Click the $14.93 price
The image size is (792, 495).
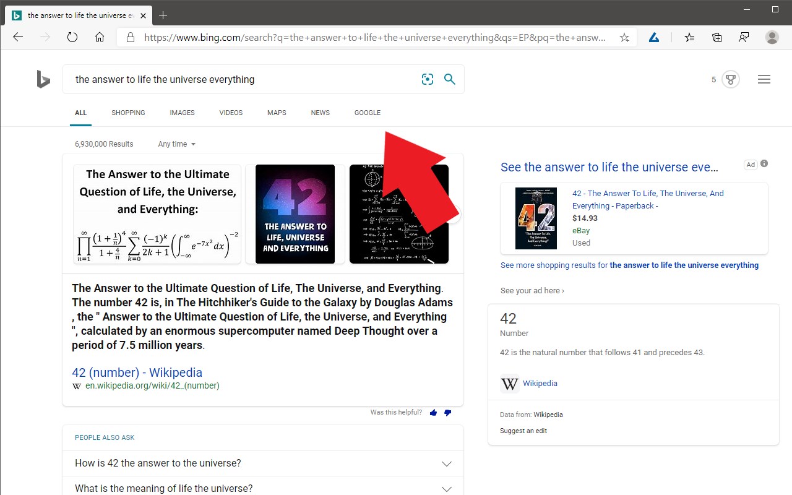click(x=585, y=218)
